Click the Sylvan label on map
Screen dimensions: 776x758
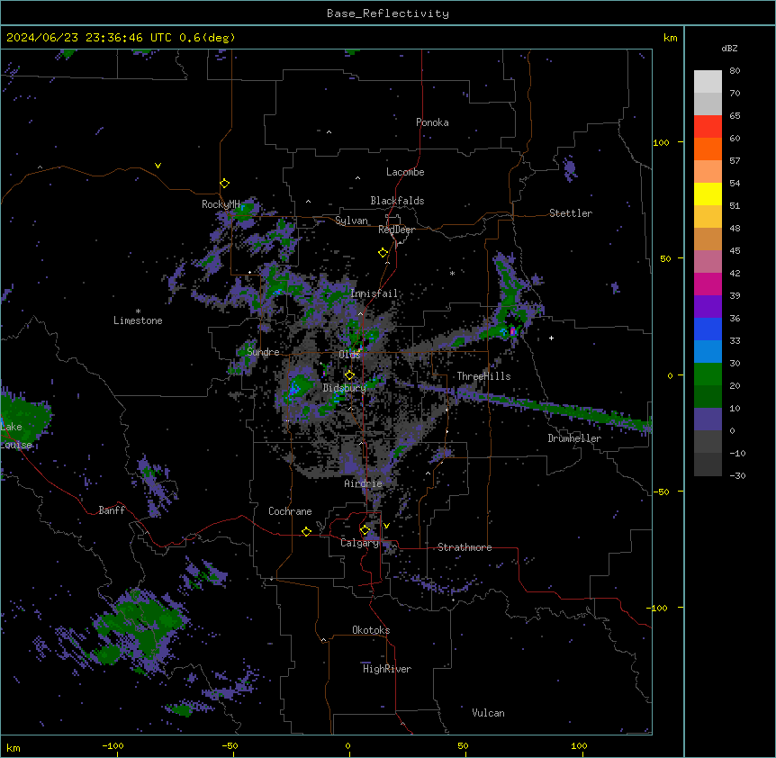351,221
